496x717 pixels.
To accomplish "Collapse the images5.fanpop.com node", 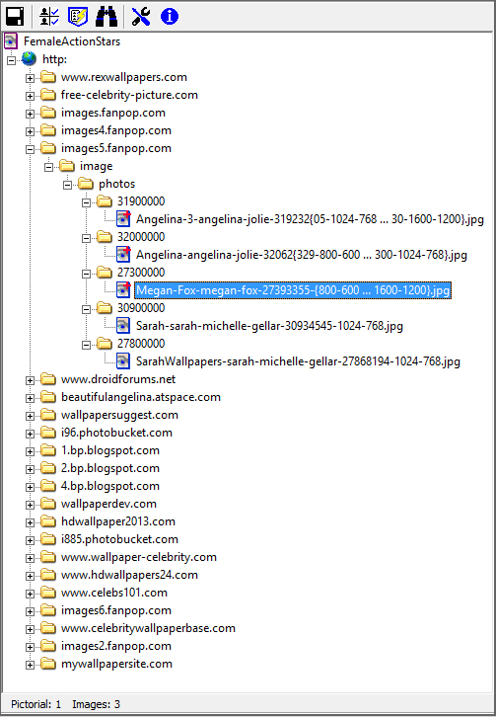I will tap(30, 149).
